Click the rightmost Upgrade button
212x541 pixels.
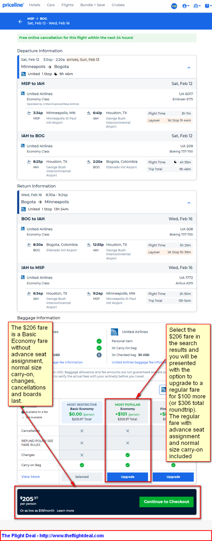(x=173, y=477)
